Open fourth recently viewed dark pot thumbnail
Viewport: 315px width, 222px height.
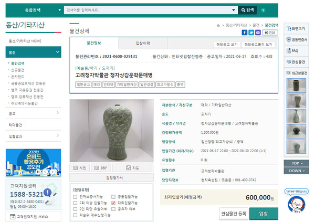tap(296, 131)
